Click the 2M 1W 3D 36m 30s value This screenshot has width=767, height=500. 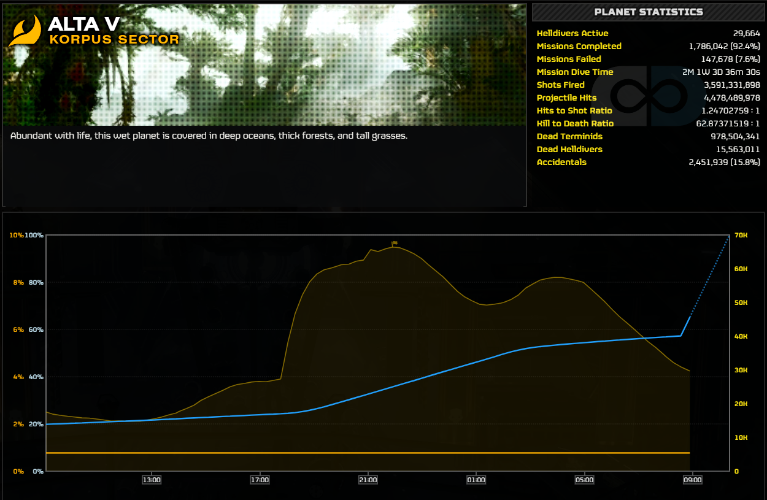(721, 72)
